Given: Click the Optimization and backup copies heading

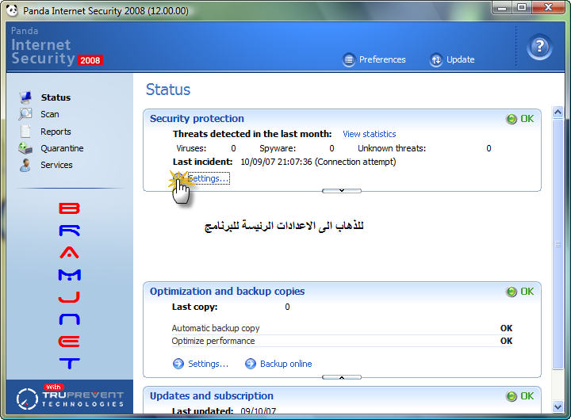Looking at the screenshot, I should click(x=228, y=292).
